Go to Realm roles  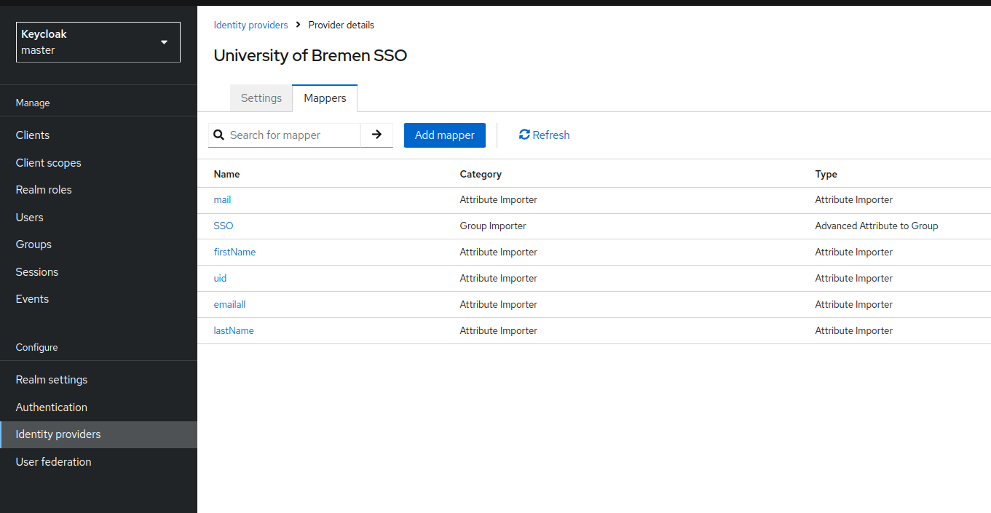(98, 190)
